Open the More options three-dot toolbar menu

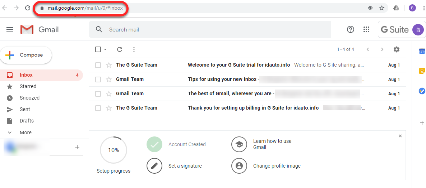pyautogui.click(x=134, y=49)
